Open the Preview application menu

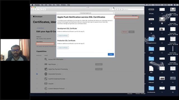[37, 5]
